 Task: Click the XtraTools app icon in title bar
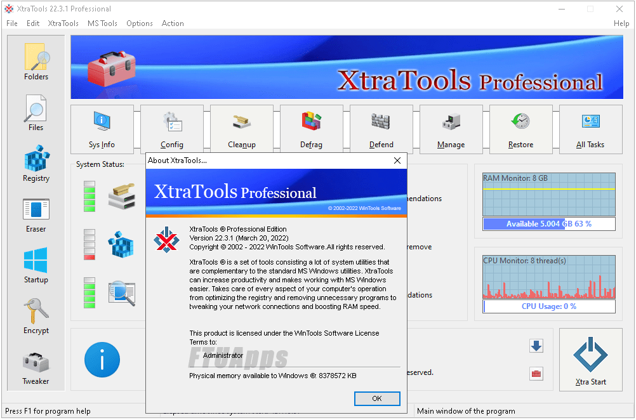click(9, 8)
